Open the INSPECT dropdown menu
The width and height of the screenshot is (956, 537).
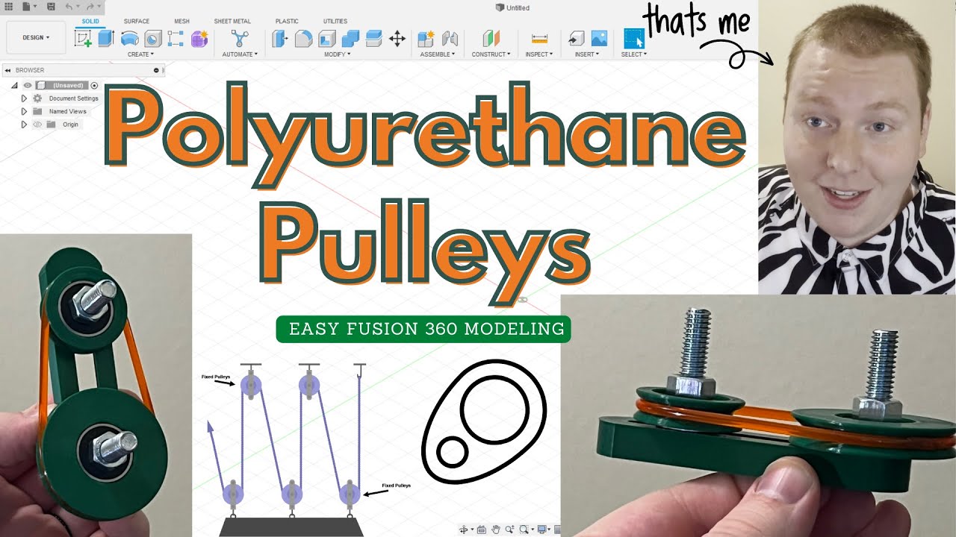(538, 54)
